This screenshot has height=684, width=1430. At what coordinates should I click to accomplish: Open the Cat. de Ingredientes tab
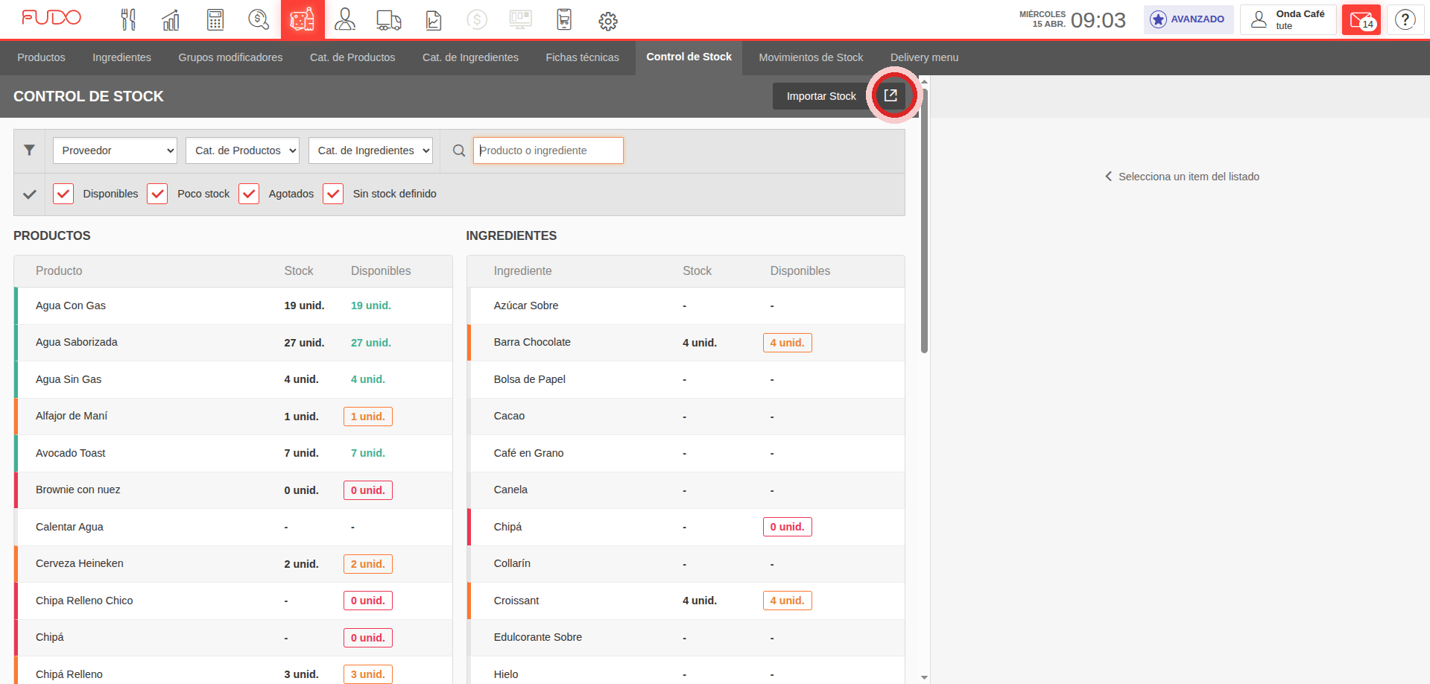tap(470, 57)
